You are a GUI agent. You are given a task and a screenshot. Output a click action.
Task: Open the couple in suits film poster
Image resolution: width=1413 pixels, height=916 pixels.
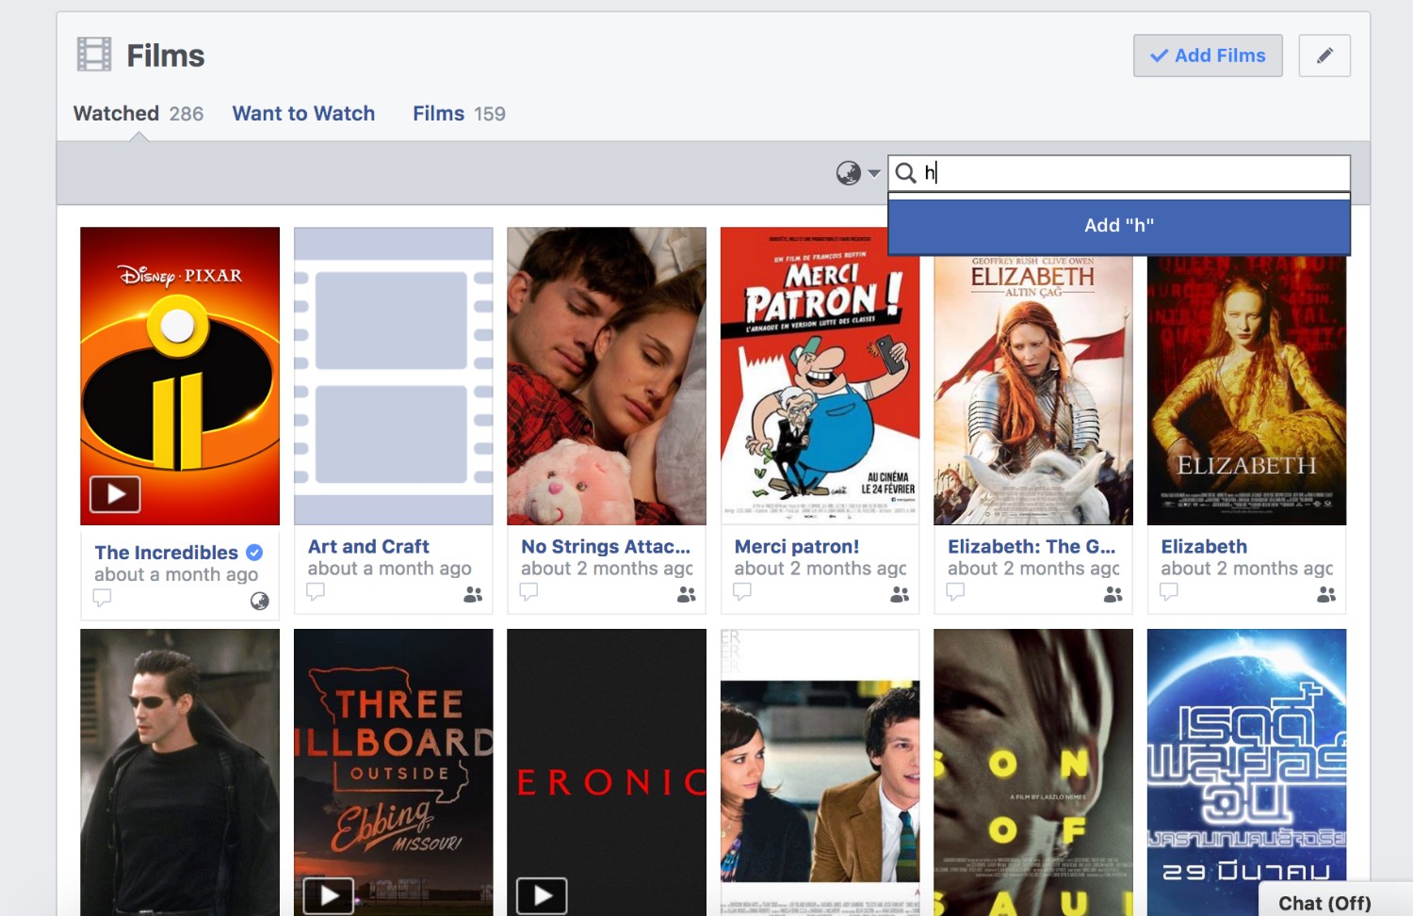[820, 772]
